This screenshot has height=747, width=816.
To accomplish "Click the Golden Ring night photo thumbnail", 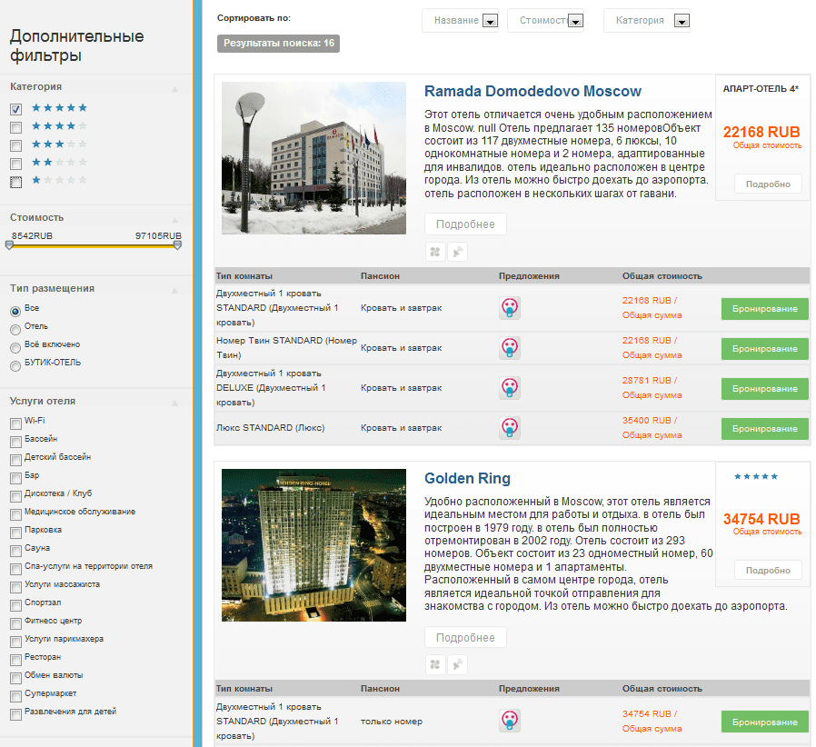I will (313, 545).
